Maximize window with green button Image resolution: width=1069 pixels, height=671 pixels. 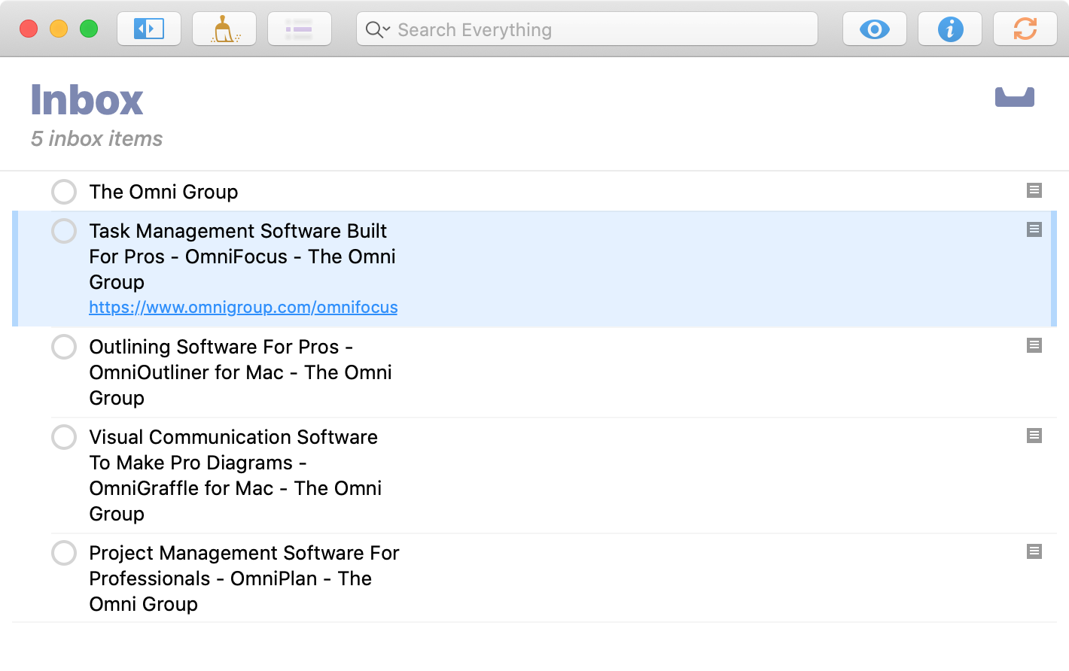coord(89,29)
